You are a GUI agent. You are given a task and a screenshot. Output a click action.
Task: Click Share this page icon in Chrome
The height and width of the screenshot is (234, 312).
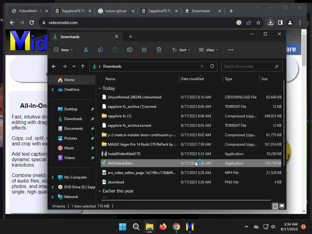(249, 23)
